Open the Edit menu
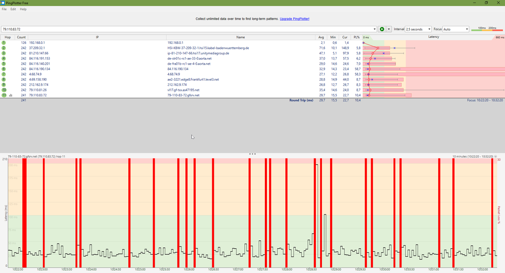Viewport: 505px width, 273px height. [13, 9]
